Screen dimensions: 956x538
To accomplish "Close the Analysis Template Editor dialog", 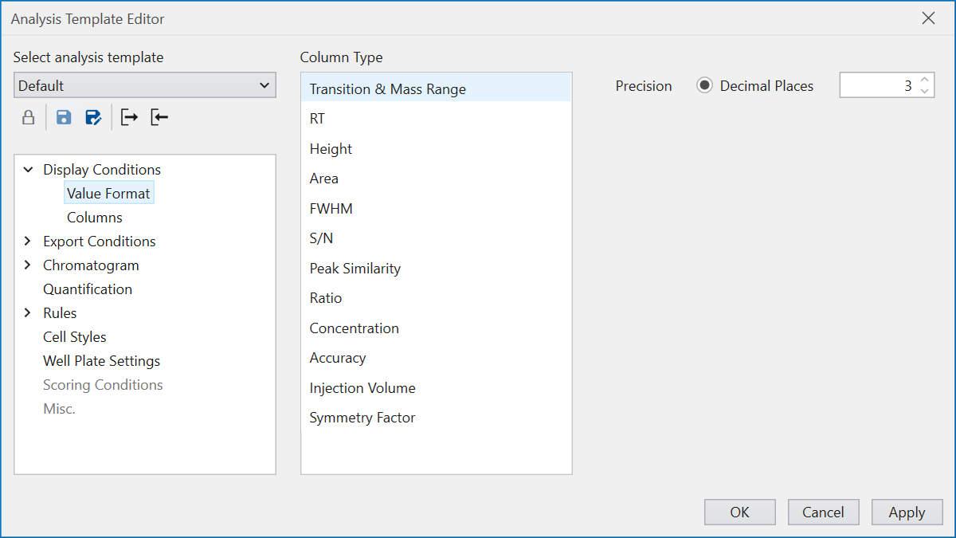I will pyautogui.click(x=928, y=18).
